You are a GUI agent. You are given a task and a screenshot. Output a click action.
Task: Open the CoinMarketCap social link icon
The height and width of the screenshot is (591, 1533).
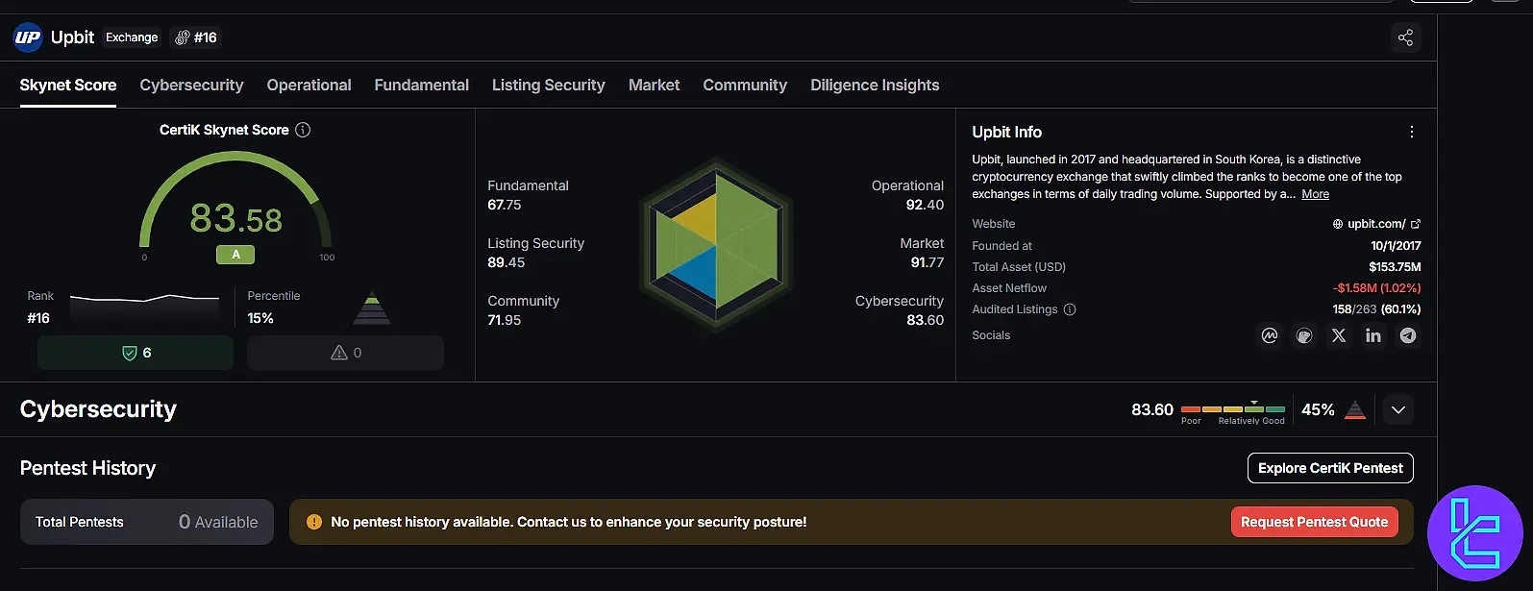(x=1270, y=335)
